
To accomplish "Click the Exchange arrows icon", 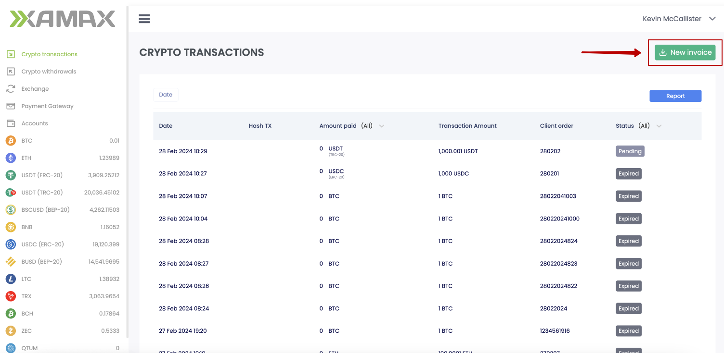I will click(11, 89).
